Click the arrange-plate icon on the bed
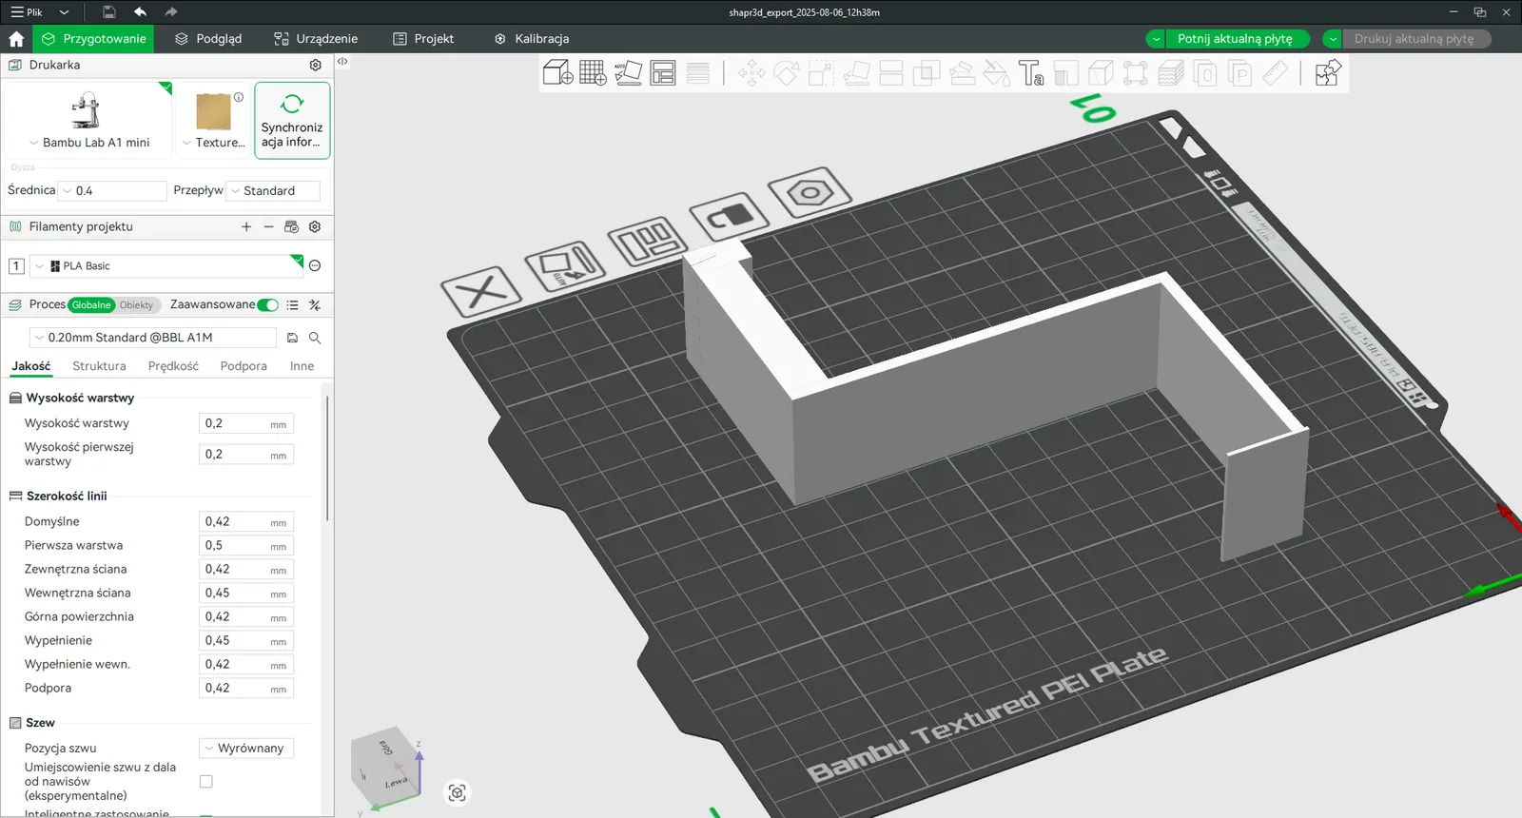The width and height of the screenshot is (1522, 818). [647, 241]
